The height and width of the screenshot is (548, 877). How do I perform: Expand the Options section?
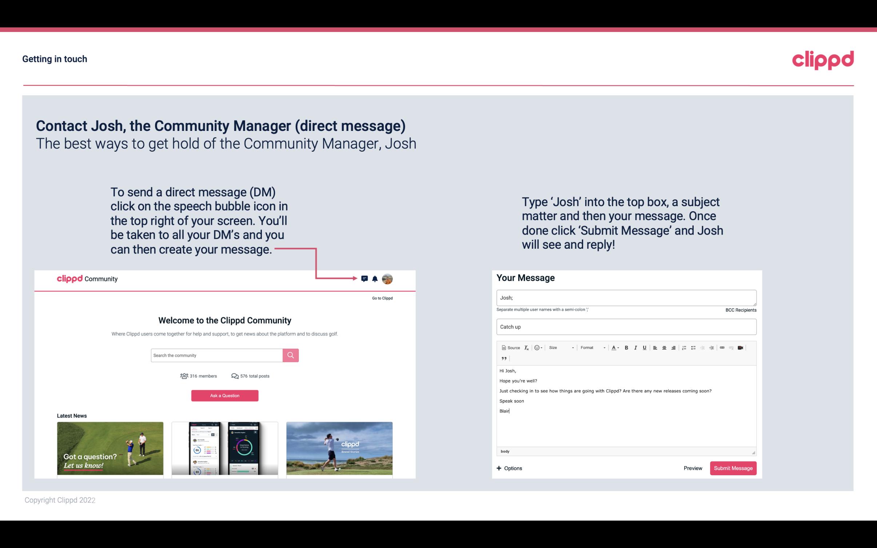tap(509, 468)
